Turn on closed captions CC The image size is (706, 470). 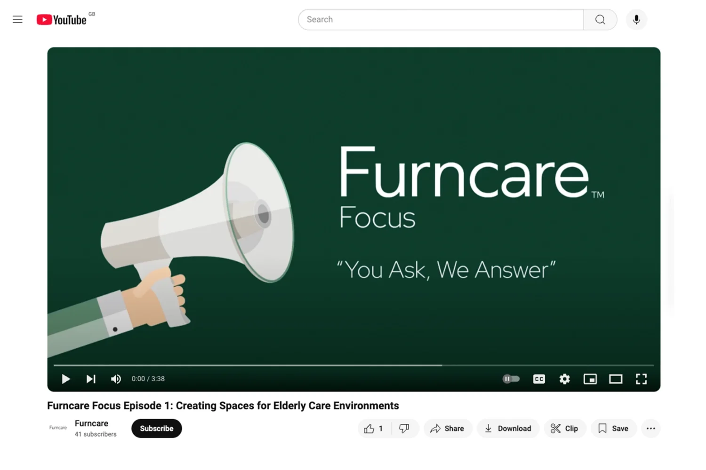539,379
